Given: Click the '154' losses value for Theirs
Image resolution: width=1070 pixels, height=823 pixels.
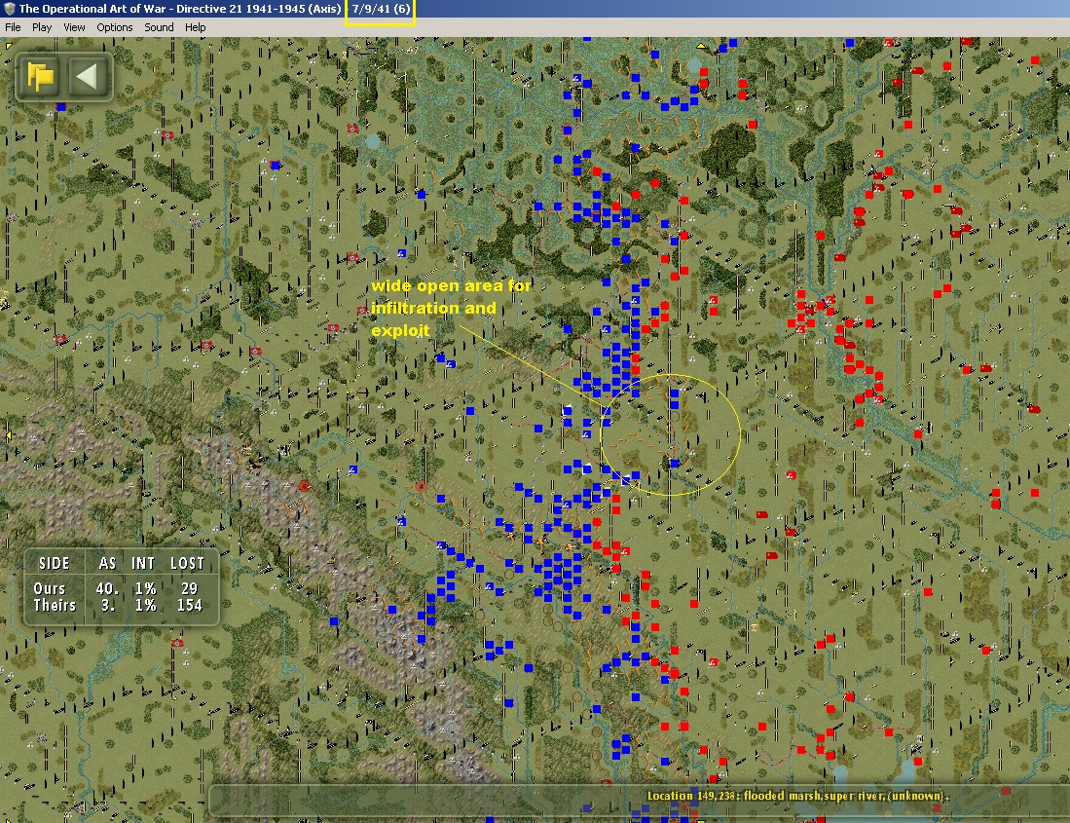Looking at the screenshot, I should tap(189, 605).
